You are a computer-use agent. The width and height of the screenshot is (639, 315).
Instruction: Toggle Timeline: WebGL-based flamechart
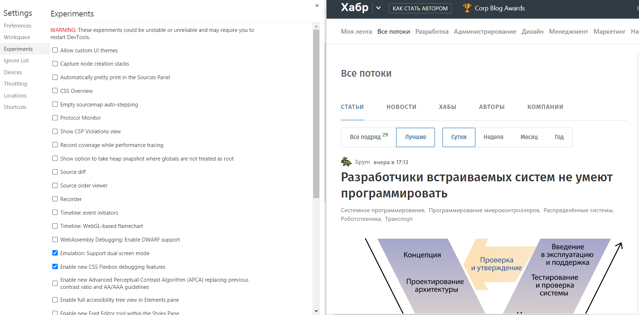pos(55,226)
